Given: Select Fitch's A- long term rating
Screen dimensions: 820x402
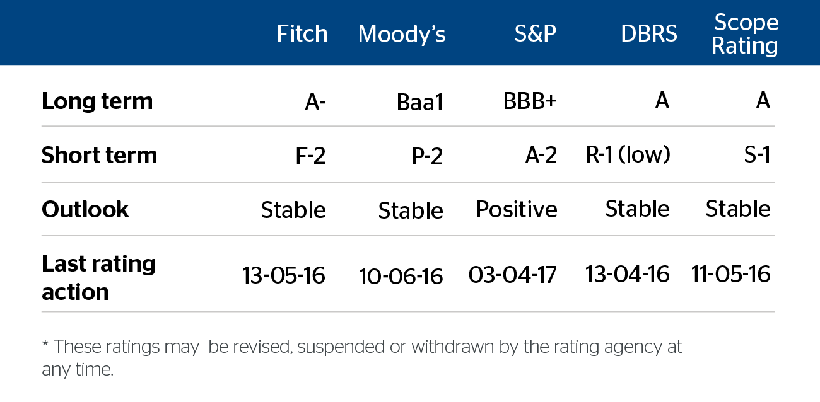Looking at the screenshot, I should (x=315, y=101).
